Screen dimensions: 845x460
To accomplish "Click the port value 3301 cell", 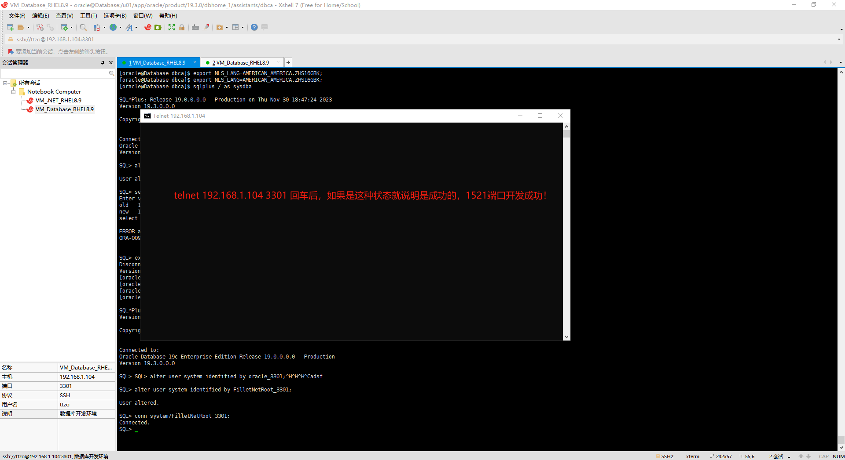I will coord(86,386).
